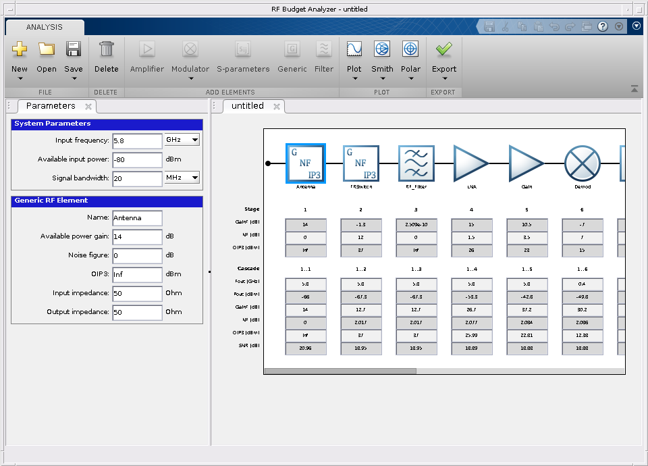The height and width of the screenshot is (466, 648).
Task: Click the Delete trash icon
Action: click(106, 49)
